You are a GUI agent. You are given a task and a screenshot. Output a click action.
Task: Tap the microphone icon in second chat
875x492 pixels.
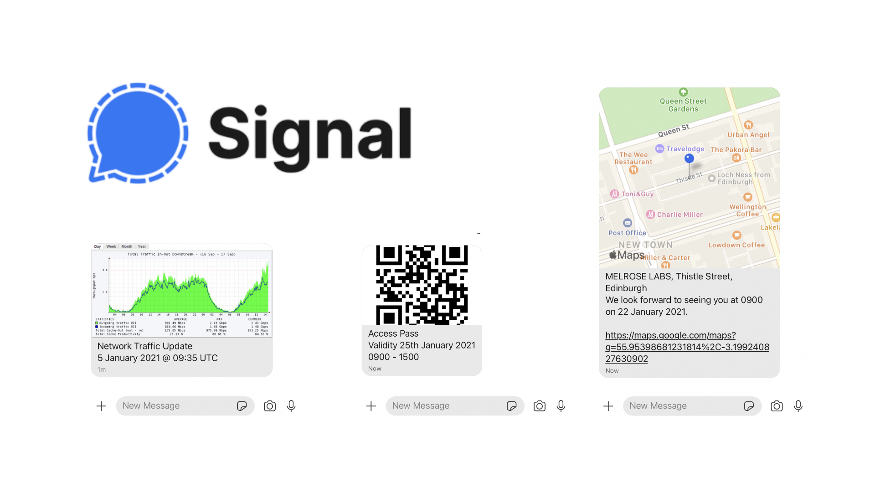pyautogui.click(x=561, y=406)
